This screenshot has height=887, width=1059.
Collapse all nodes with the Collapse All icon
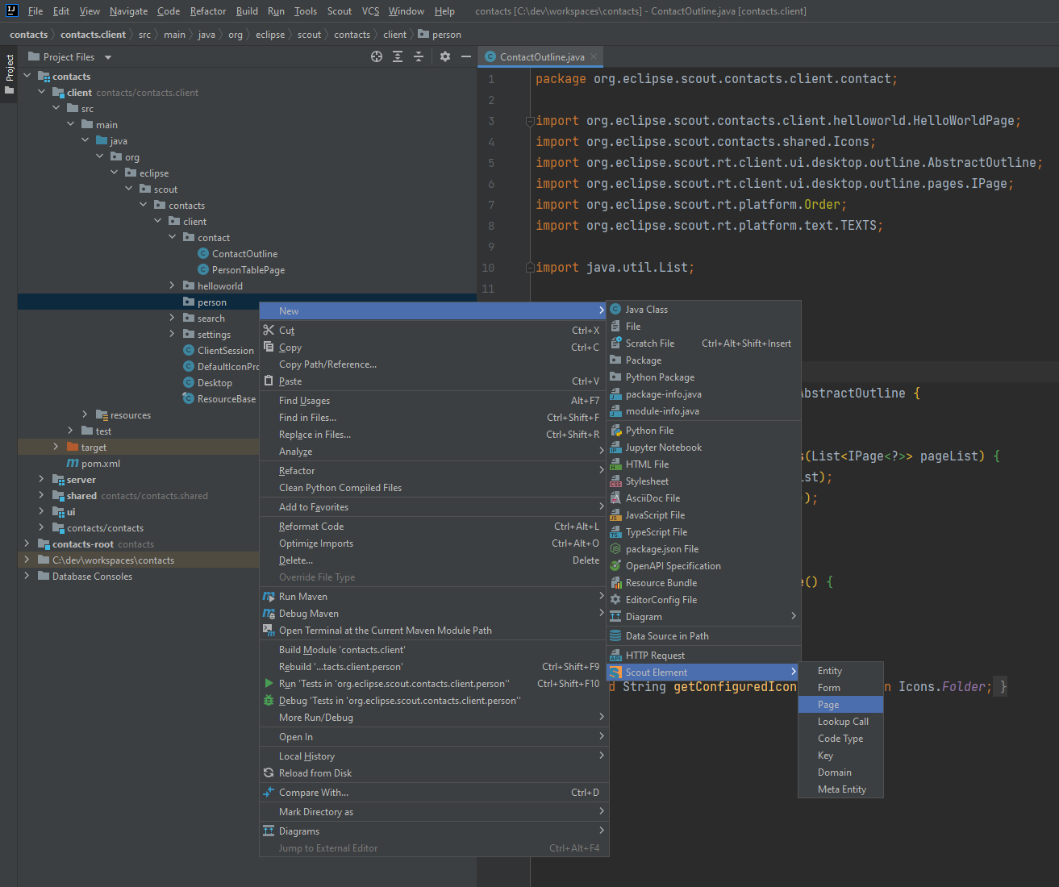click(x=419, y=56)
